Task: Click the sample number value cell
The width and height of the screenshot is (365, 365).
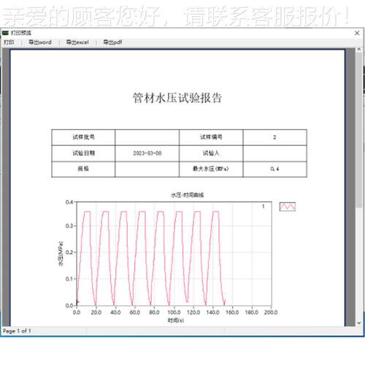Action: 274,137
